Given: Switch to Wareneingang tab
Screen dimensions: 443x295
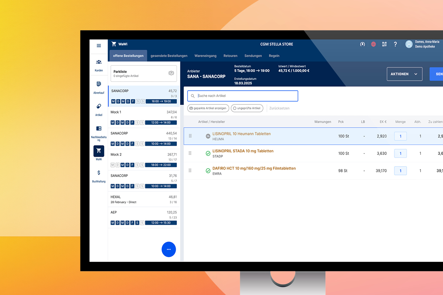Looking at the screenshot, I should (x=206, y=56).
